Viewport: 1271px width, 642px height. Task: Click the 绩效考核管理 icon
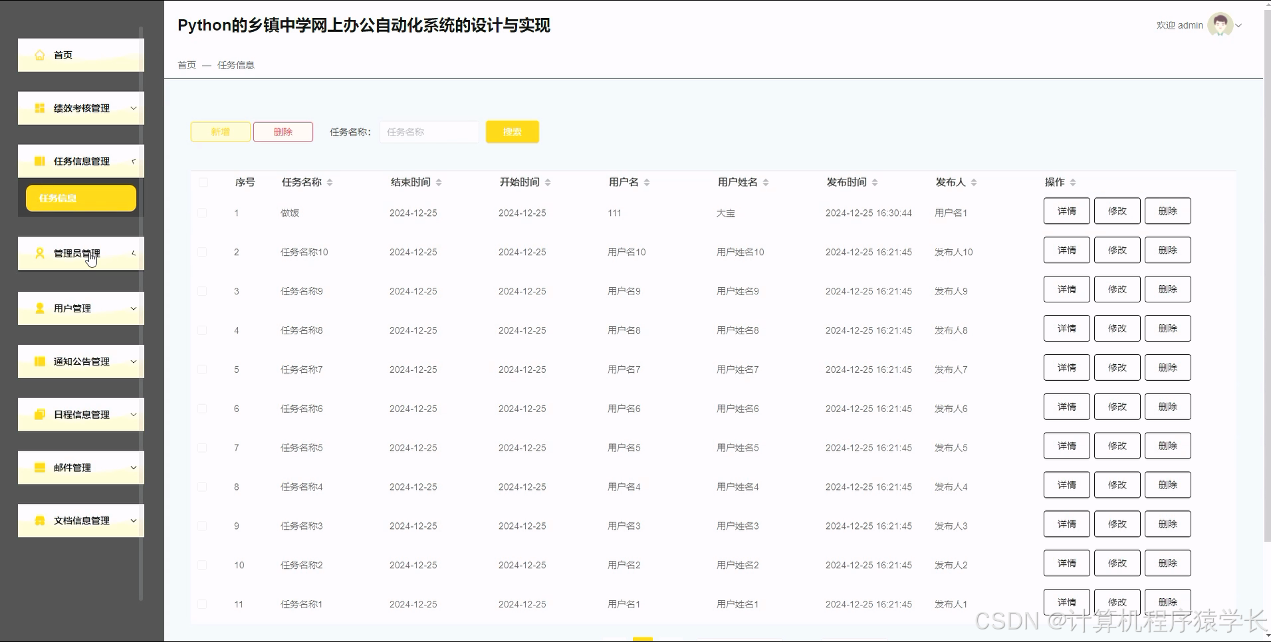click(39, 108)
